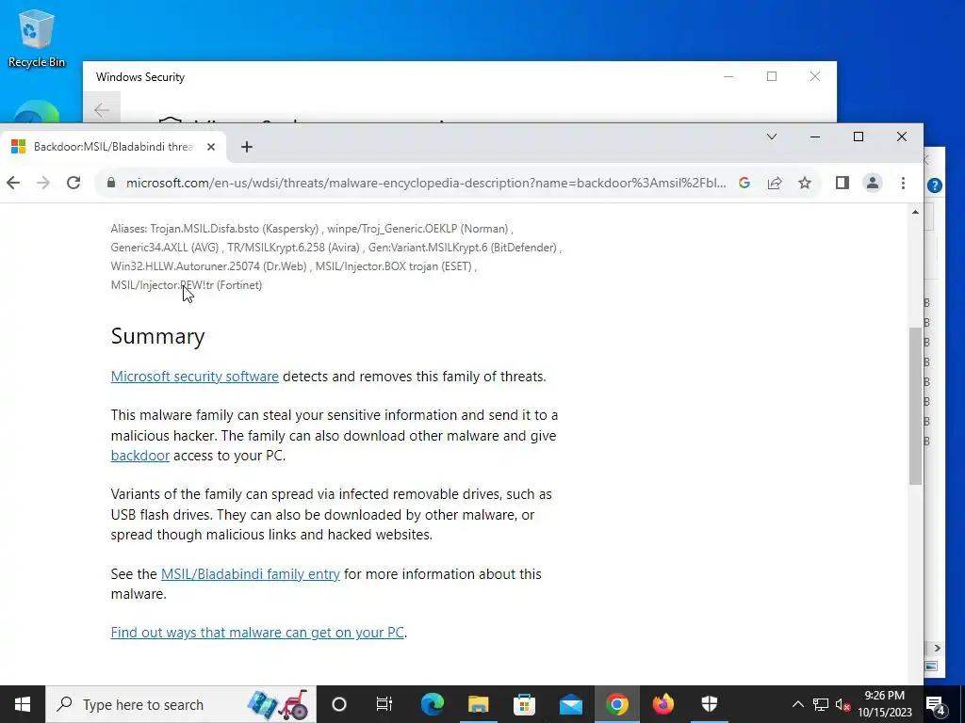The image size is (965, 723).
Task: Open Cortana circle on taskbar
Action: 339,704
